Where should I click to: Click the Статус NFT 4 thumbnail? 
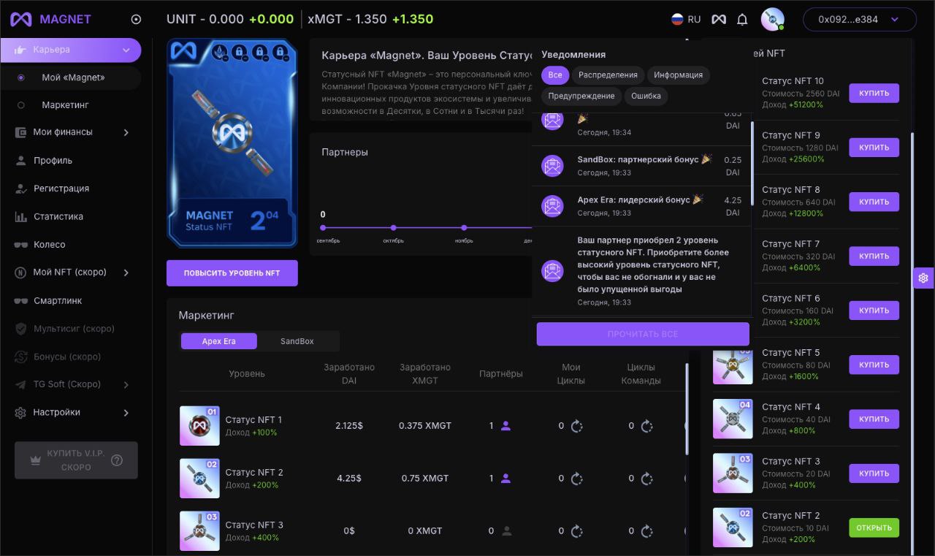[733, 419]
